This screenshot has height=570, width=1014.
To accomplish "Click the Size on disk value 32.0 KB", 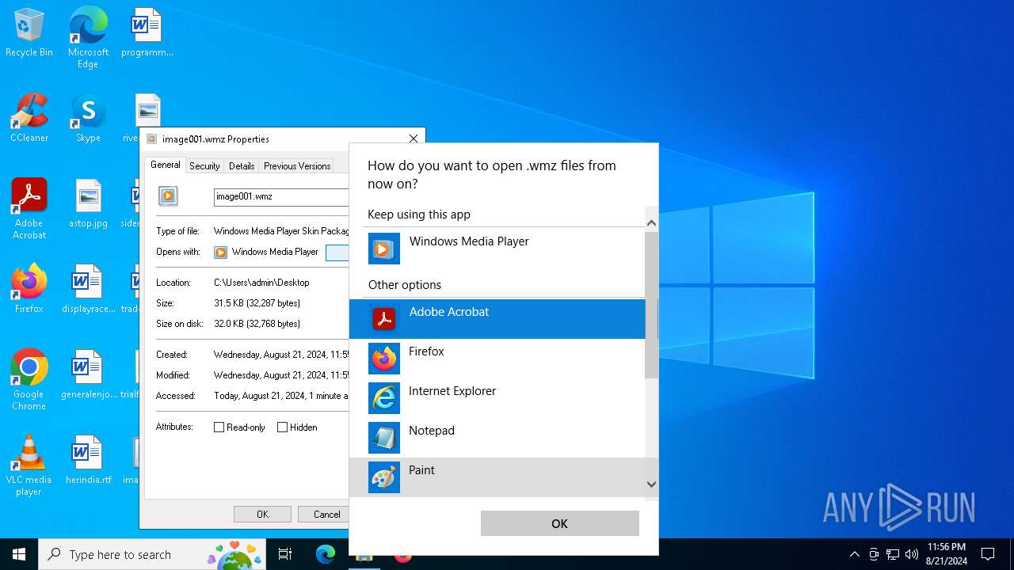I will point(257,324).
